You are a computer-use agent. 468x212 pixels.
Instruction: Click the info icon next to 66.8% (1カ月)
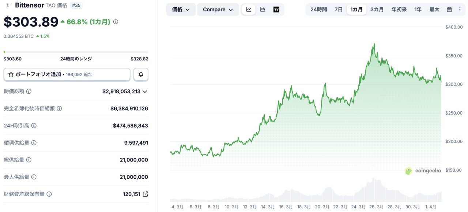coord(116,22)
